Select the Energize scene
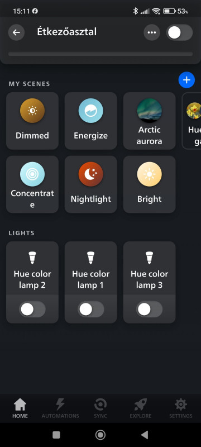Viewport: 201px width, 447px height. tap(91, 121)
